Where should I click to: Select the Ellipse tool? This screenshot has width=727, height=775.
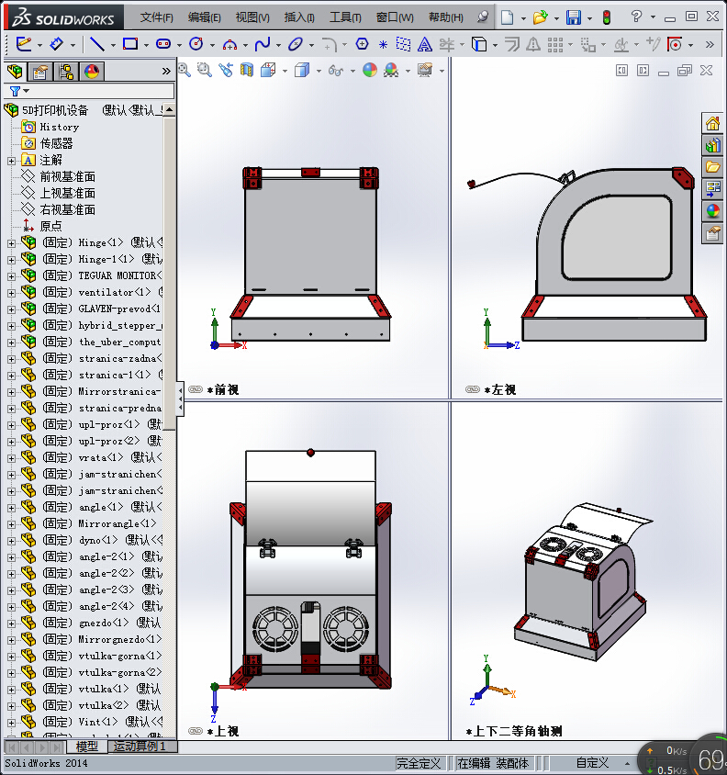[295, 44]
